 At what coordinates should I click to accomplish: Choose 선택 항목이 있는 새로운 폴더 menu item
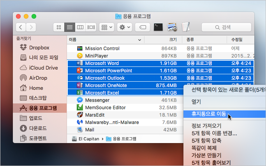pos(225,90)
